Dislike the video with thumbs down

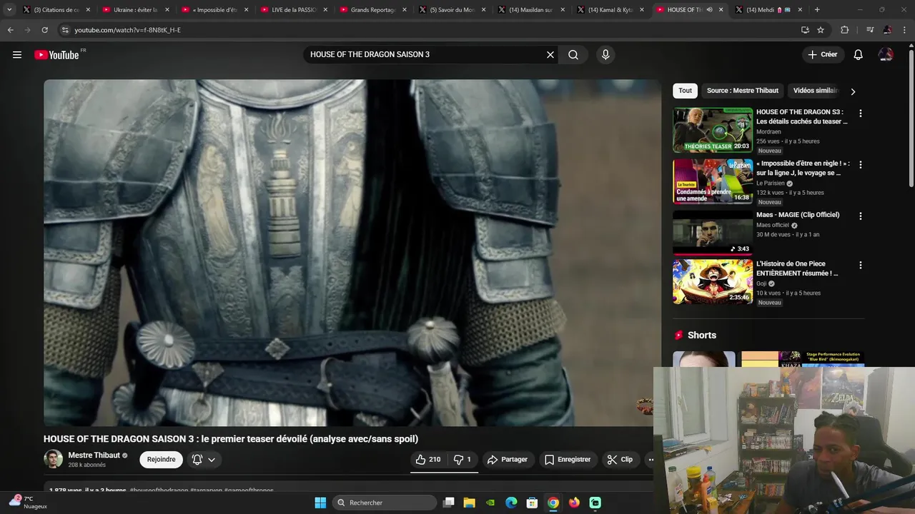463,460
